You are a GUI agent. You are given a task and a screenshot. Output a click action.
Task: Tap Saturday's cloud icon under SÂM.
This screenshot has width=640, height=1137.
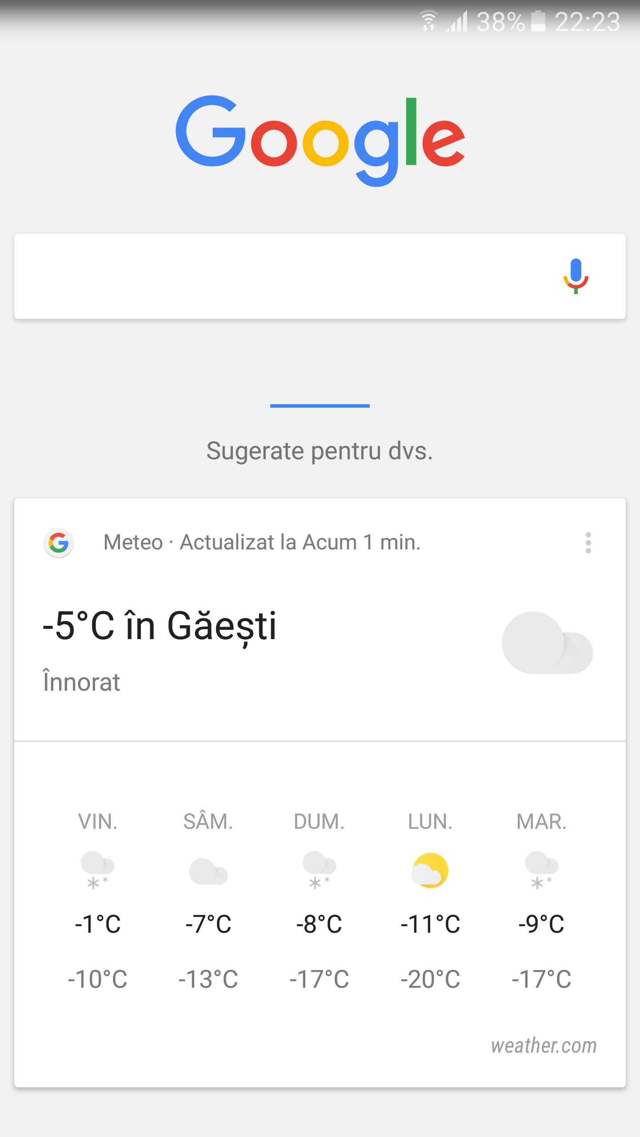(208, 871)
